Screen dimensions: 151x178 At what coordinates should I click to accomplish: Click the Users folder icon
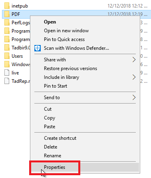7,56
